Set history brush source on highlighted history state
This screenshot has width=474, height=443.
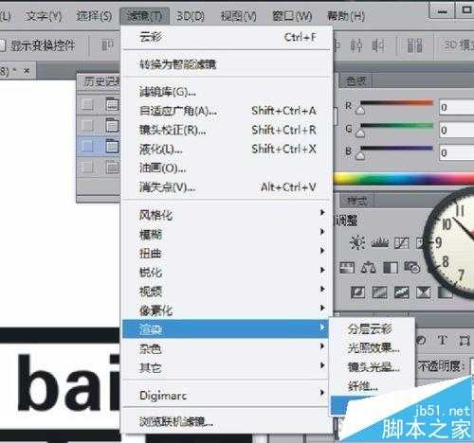click(x=87, y=146)
